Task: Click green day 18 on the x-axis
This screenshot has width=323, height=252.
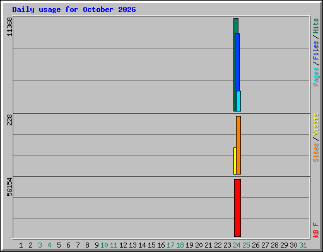Action: click(x=180, y=245)
